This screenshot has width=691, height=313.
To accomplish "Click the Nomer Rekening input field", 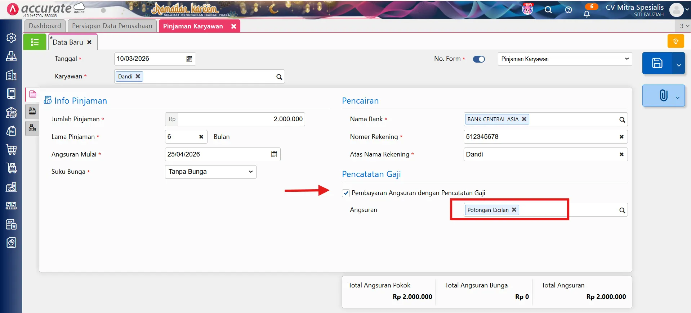I will click(x=540, y=137).
